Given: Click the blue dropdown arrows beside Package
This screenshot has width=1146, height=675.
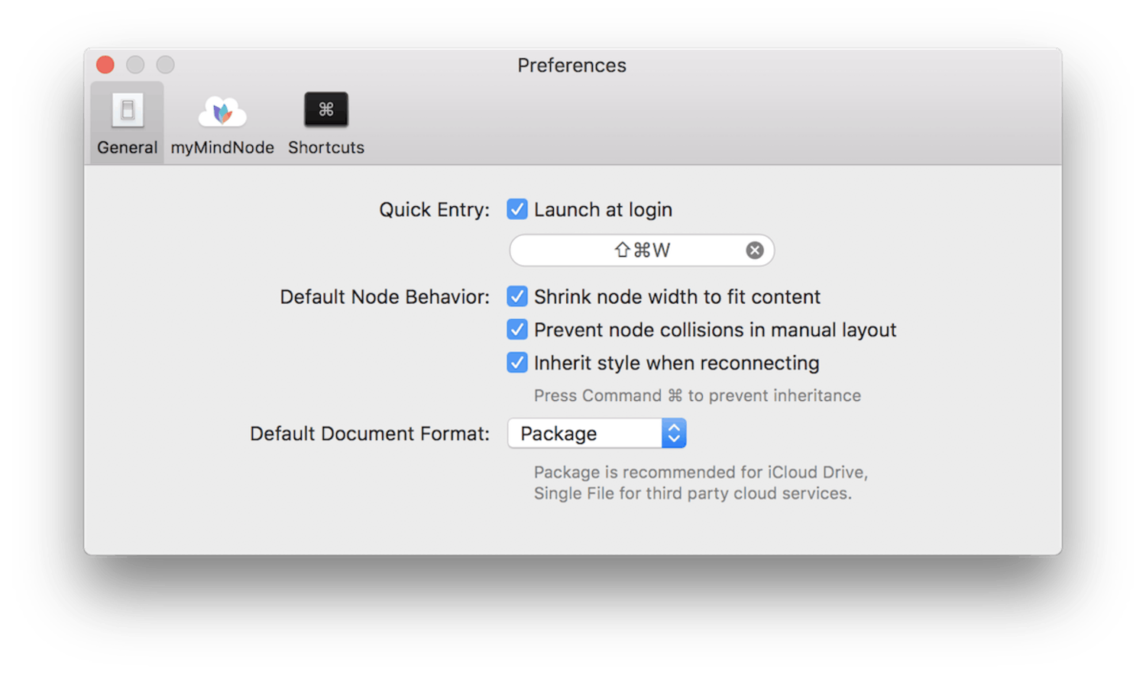Looking at the screenshot, I should click(674, 433).
